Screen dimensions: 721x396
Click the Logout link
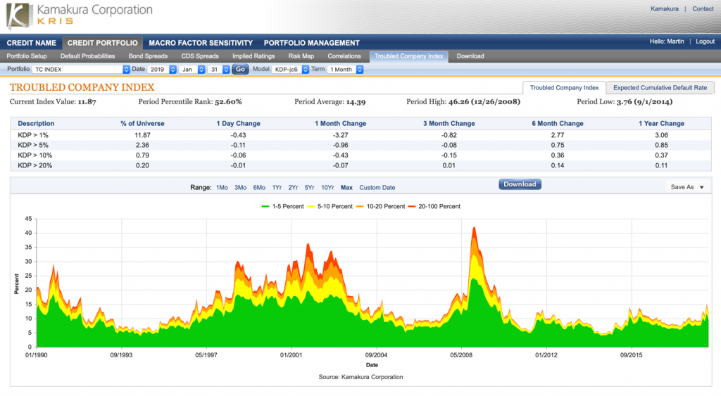click(705, 41)
